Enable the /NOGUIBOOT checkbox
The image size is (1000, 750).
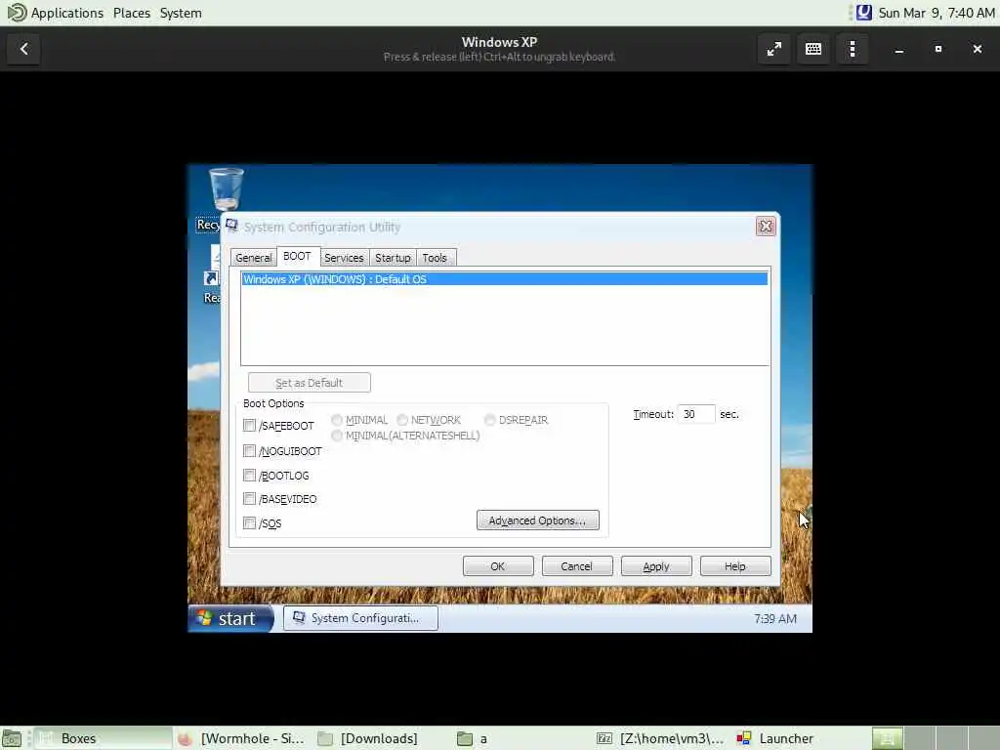(249, 451)
